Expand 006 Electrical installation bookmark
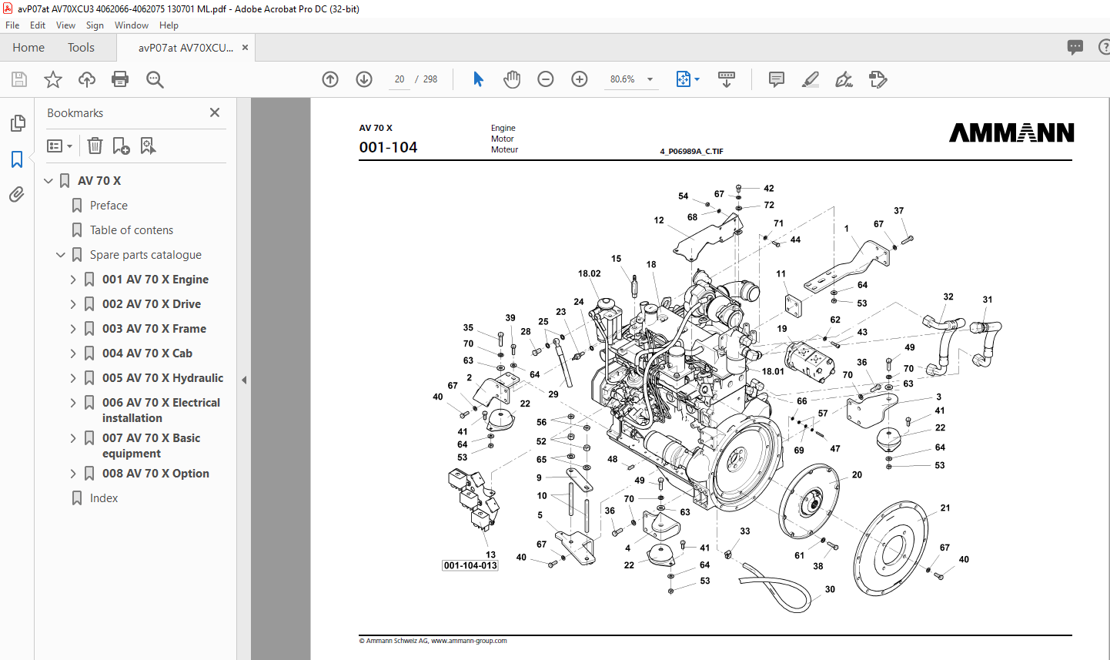This screenshot has height=660, width=1110. [x=73, y=403]
